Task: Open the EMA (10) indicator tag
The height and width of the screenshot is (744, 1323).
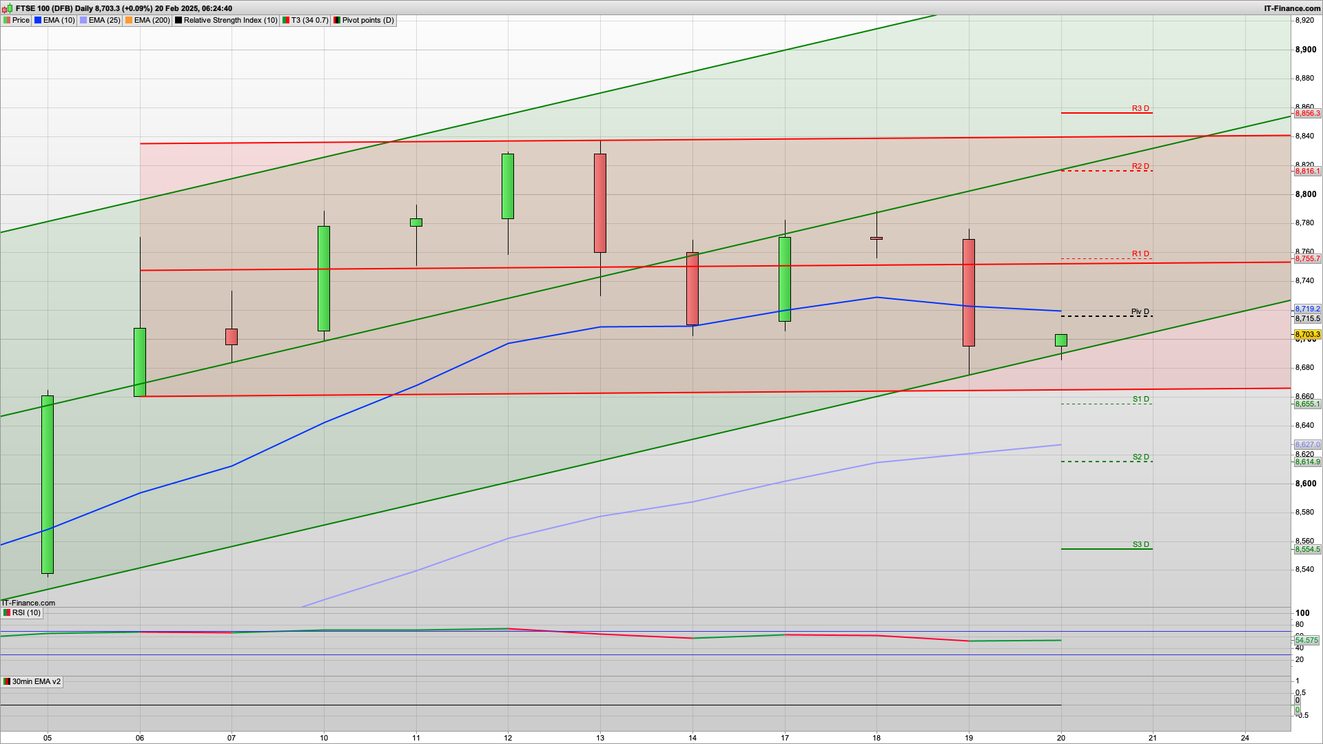Action: coord(54,20)
